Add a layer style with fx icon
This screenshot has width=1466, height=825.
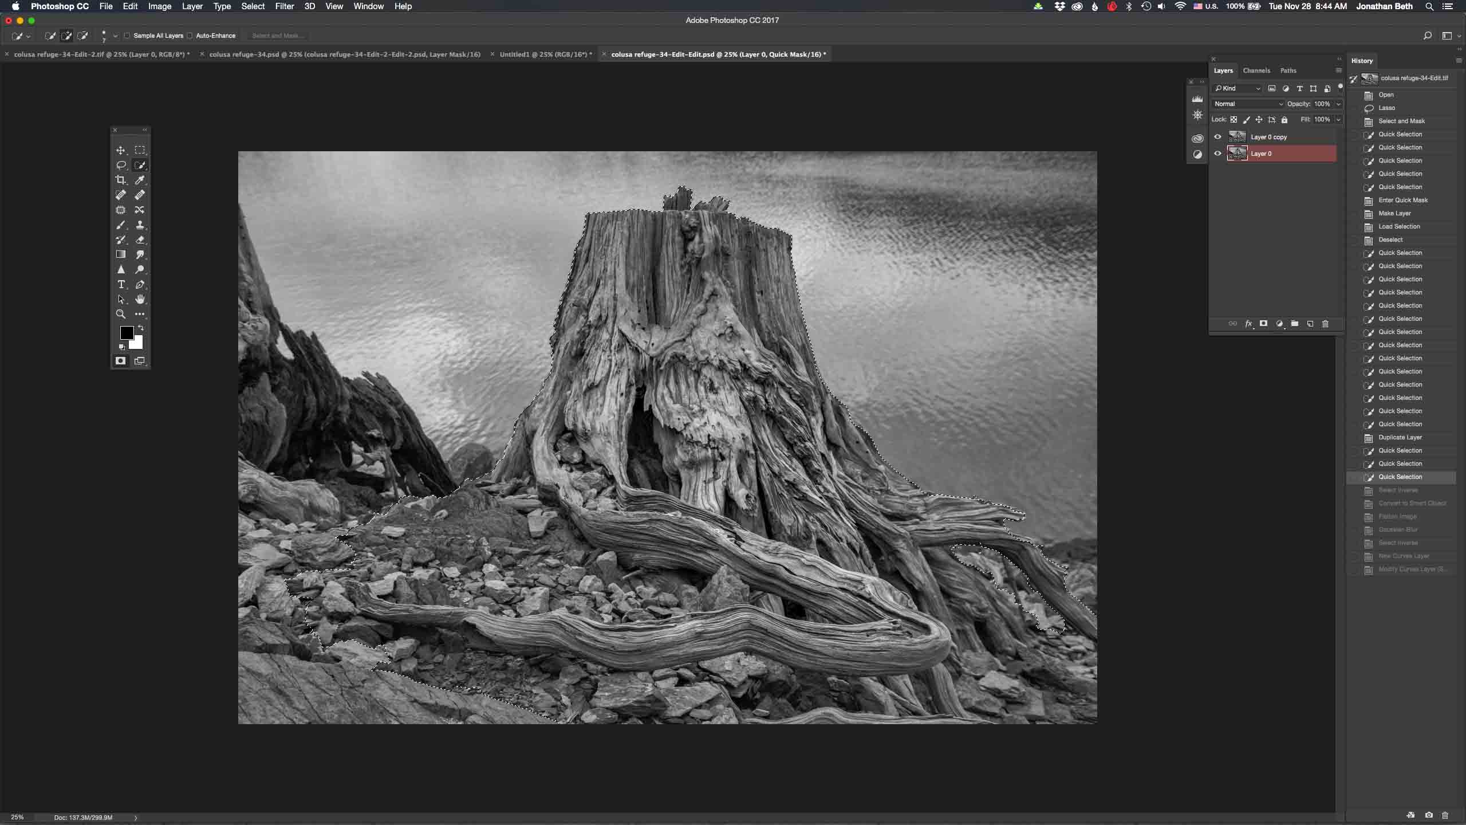tap(1248, 324)
